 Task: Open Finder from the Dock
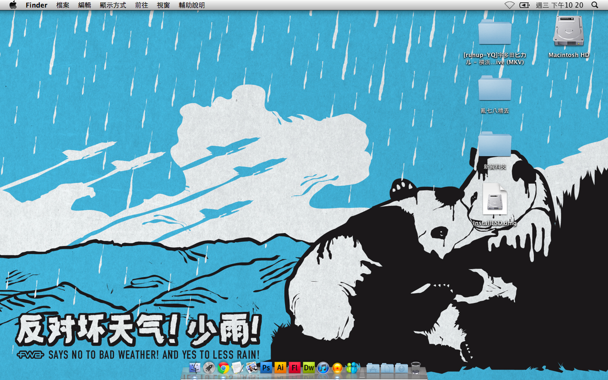point(195,368)
